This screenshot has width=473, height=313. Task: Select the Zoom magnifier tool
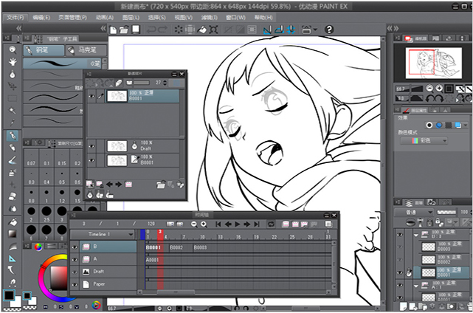click(x=13, y=49)
